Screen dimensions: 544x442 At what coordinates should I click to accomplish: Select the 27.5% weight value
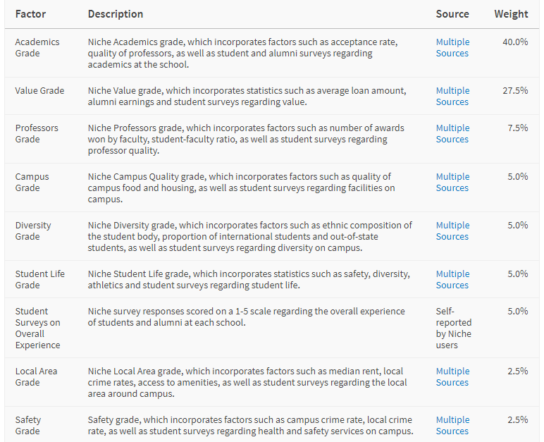(515, 91)
